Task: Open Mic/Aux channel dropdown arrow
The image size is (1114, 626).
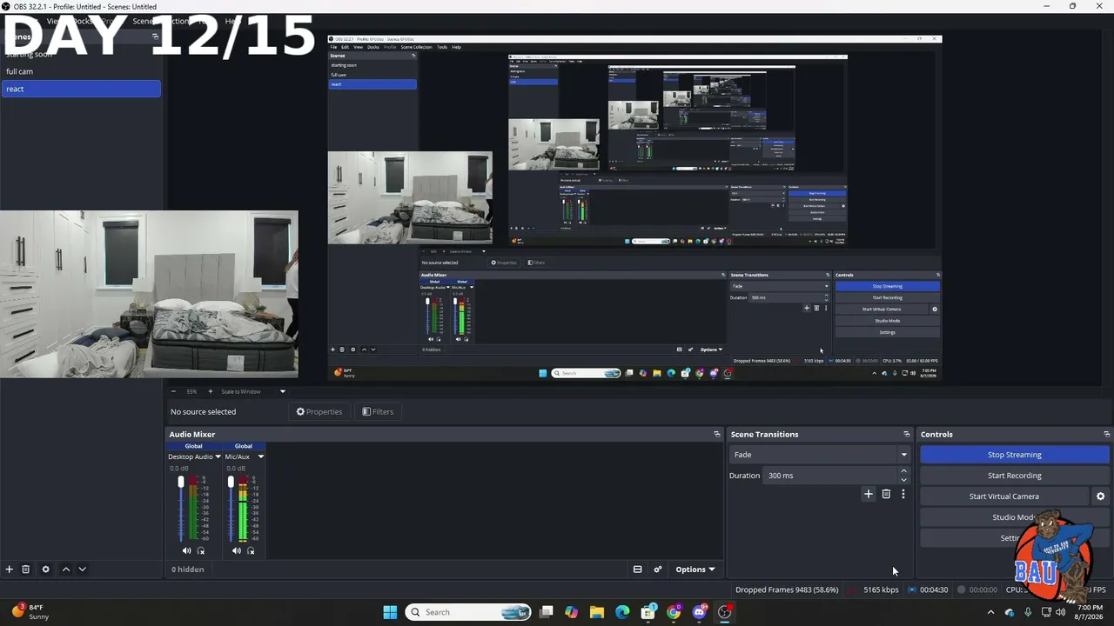Action: pyautogui.click(x=260, y=456)
